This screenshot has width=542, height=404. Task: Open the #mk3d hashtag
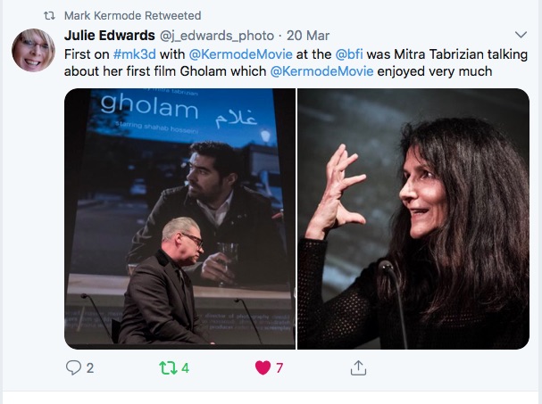pos(135,54)
